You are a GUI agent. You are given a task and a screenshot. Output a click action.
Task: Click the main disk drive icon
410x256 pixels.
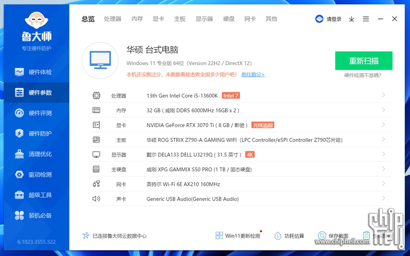tap(96, 169)
